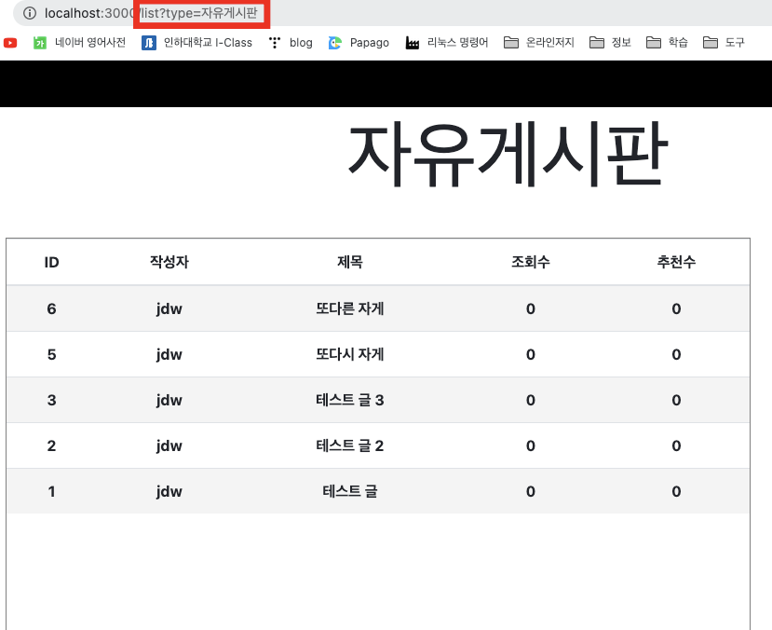Open the 인하대학교 I-Class bookmark
The width and height of the screenshot is (772, 630).
pyautogui.click(x=196, y=43)
